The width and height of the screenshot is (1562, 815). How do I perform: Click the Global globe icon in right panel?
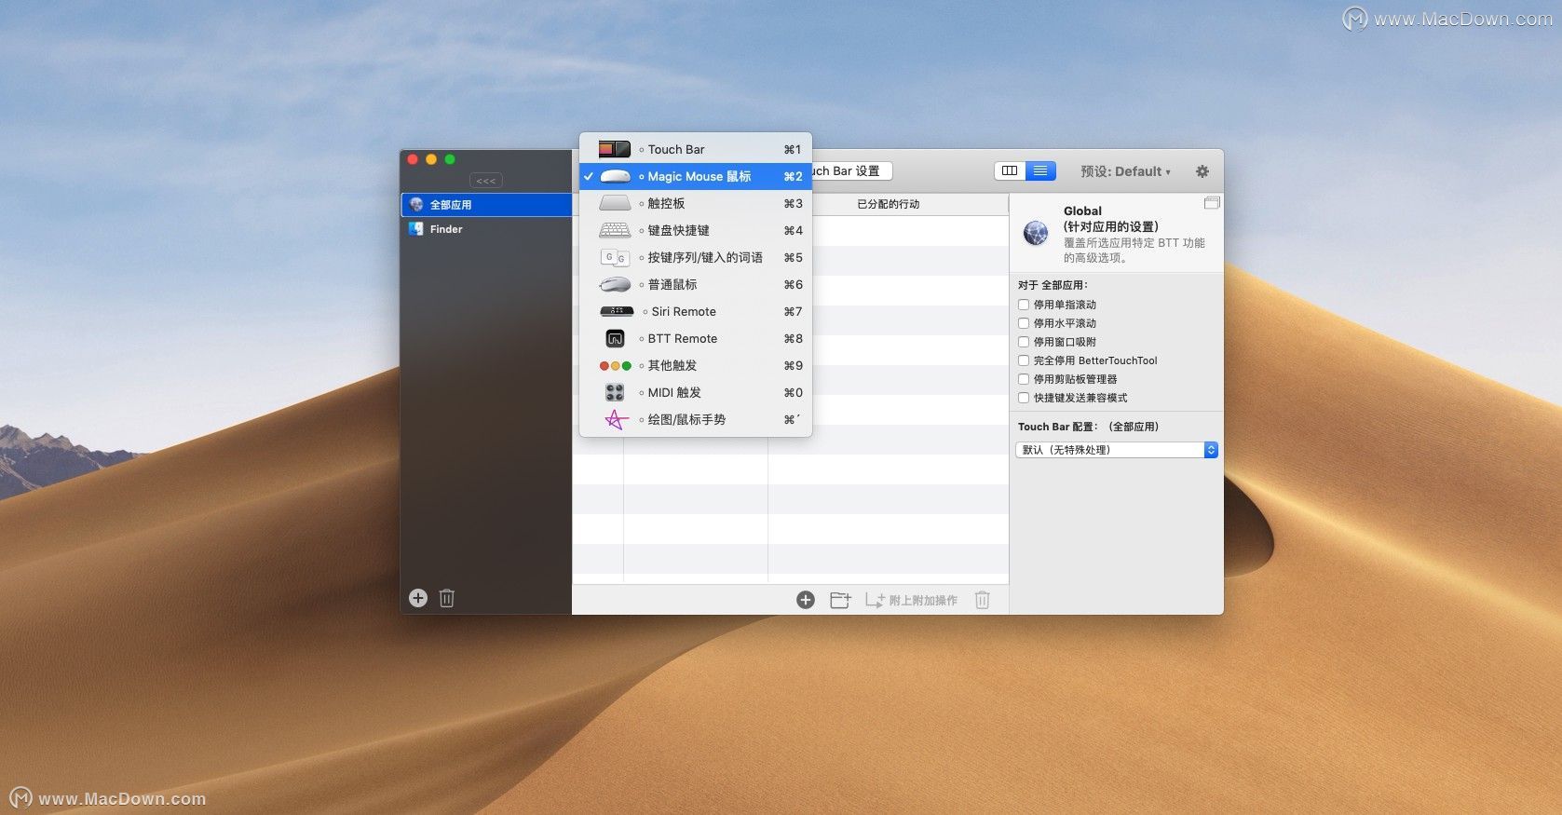pos(1036,233)
